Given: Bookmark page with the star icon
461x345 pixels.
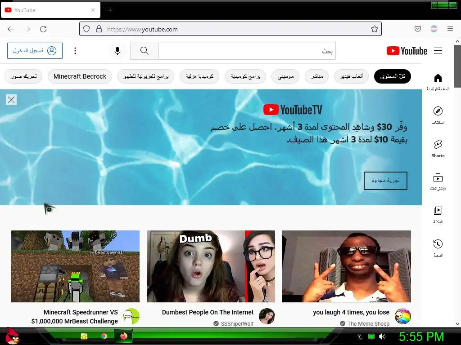Looking at the screenshot, I should coord(374,29).
